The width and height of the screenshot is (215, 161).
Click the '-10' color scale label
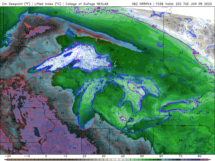[27, 156]
